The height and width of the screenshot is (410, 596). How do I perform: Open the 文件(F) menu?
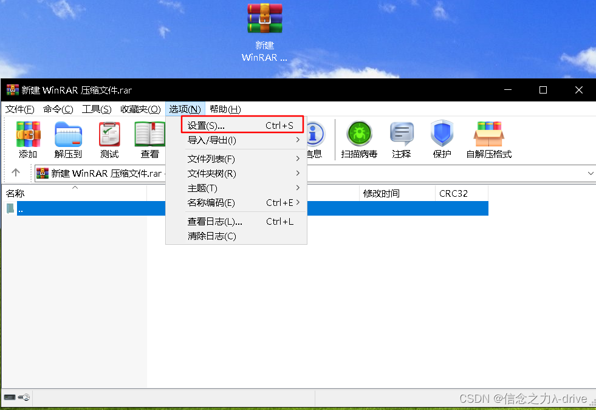[20, 109]
